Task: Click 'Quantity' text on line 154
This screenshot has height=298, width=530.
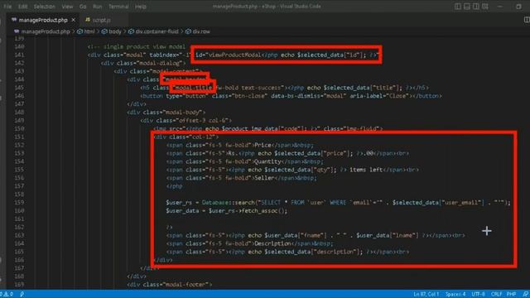Action: coord(267,161)
